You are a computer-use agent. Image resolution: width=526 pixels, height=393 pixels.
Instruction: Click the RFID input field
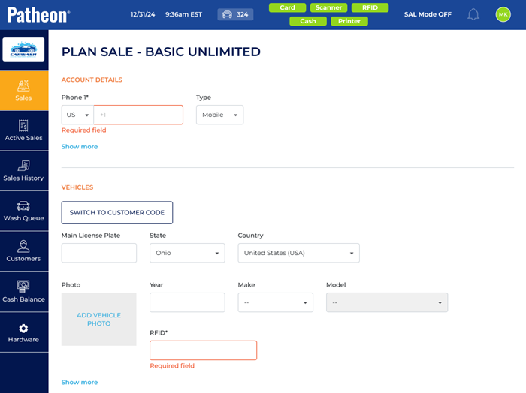pos(203,350)
